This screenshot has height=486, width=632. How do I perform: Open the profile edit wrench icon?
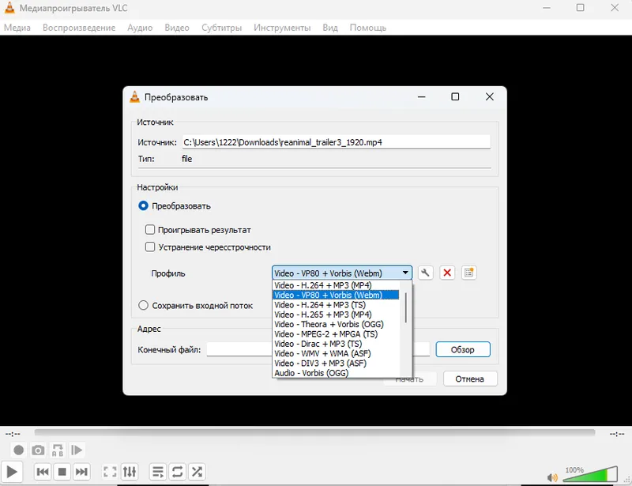[x=425, y=273]
